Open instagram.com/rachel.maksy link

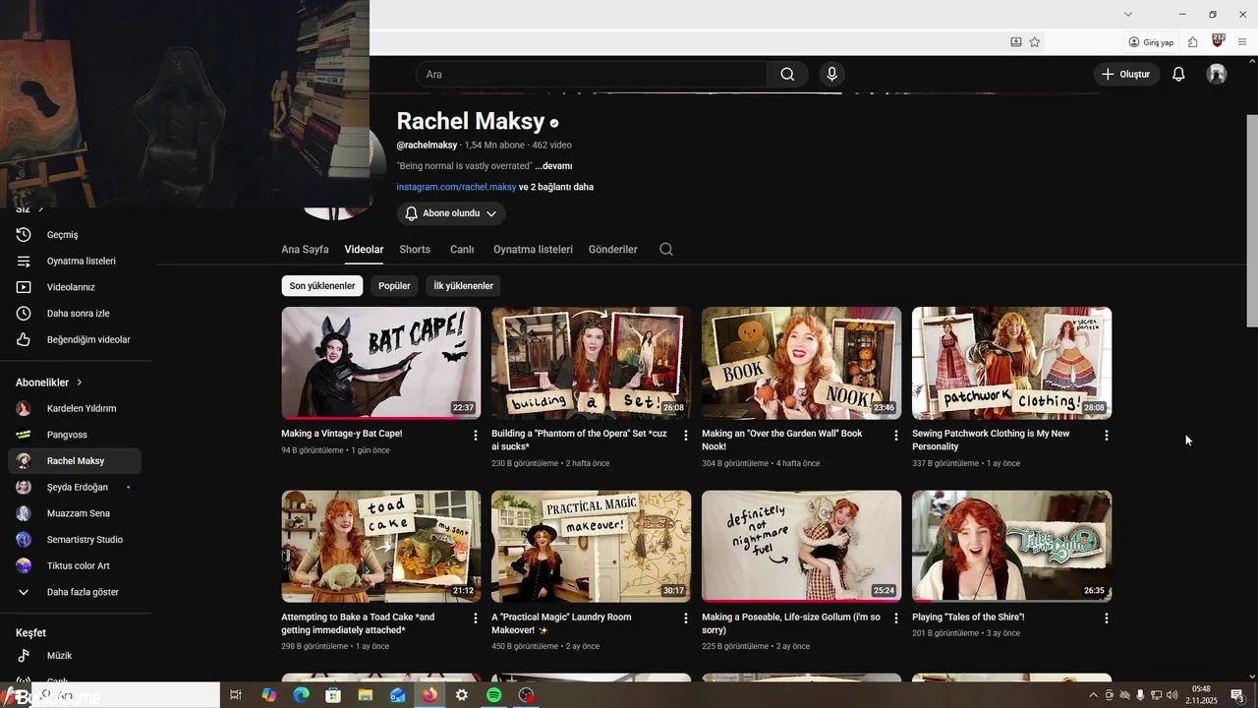coord(456,187)
